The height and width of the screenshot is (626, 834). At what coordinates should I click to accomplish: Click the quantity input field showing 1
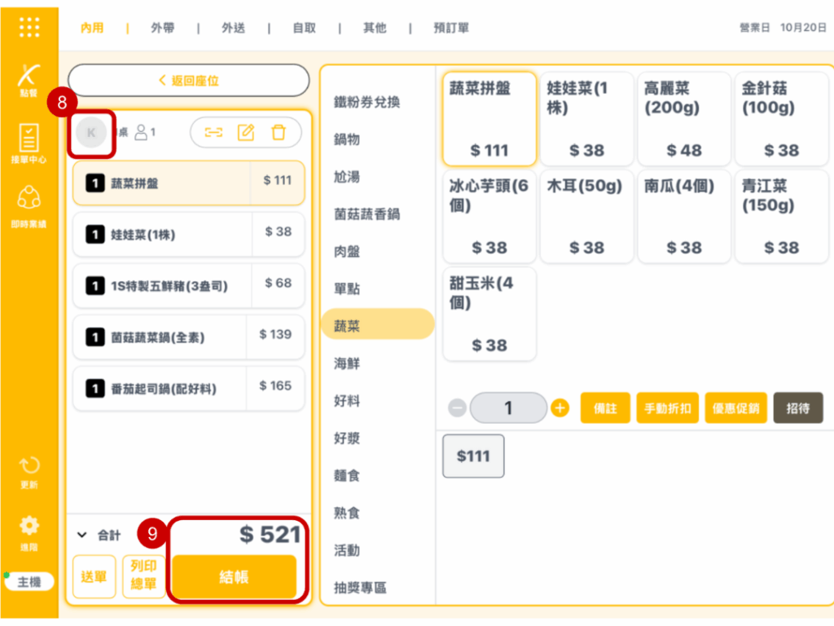click(509, 408)
